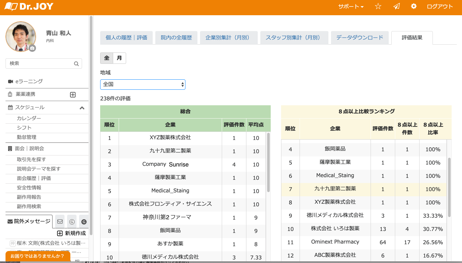462x263 pixels.
Task: Open the settings gear in the top bar
Action: tap(414, 6)
